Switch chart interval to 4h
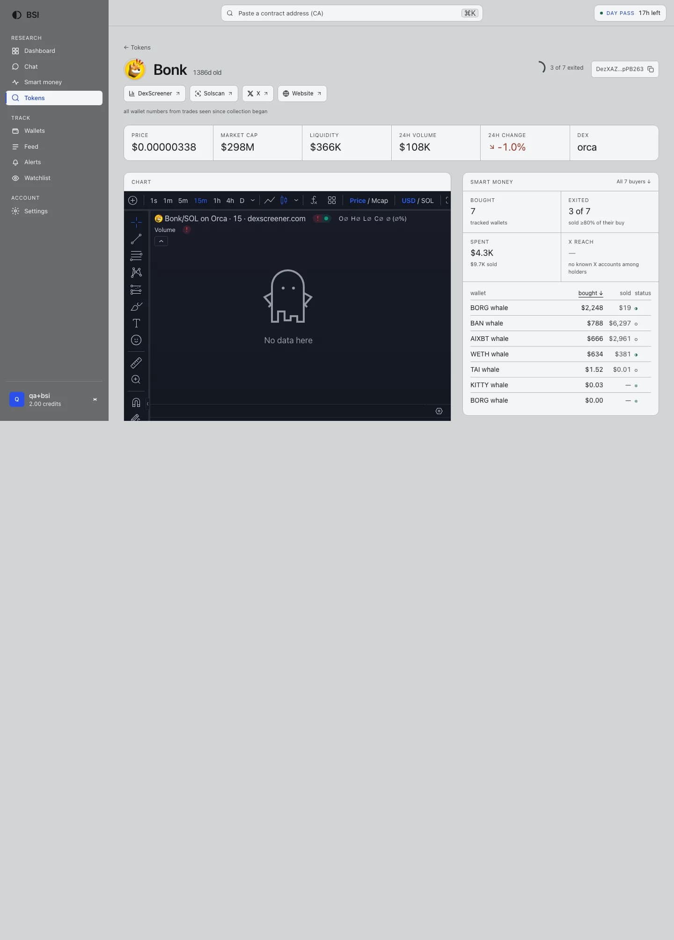This screenshot has height=940, width=674. [230, 201]
